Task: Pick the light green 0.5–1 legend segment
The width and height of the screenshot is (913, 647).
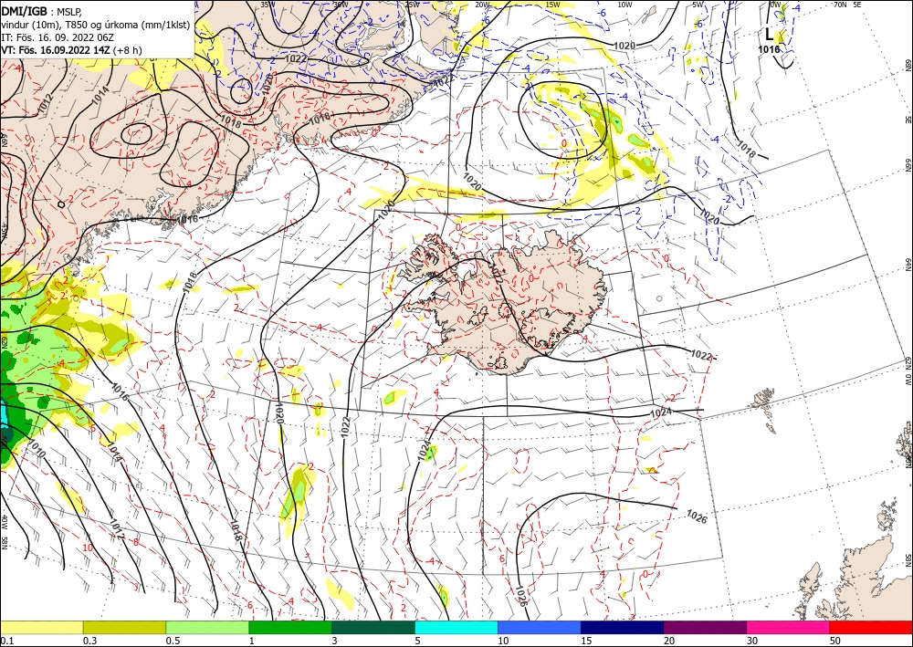Action: pyautogui.click(x=207, y=627)
